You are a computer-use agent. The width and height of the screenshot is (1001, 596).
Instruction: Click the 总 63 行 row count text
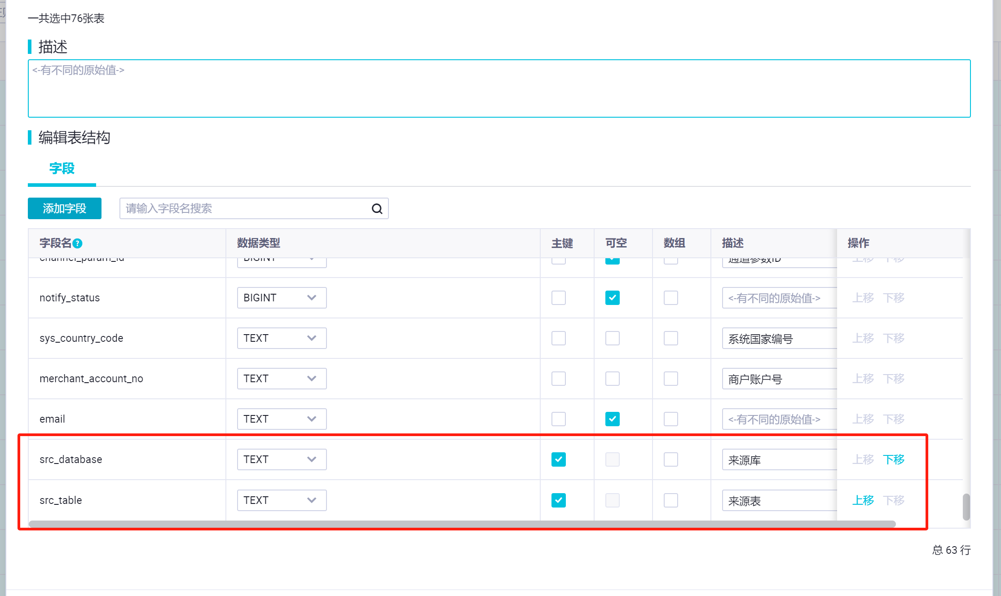pos(951,550)
